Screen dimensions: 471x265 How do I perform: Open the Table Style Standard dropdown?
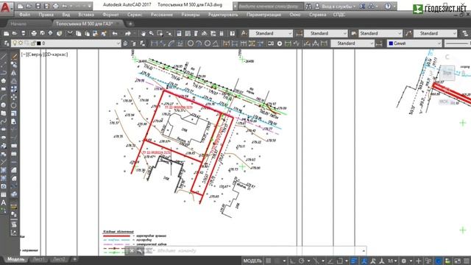point(380,33)
